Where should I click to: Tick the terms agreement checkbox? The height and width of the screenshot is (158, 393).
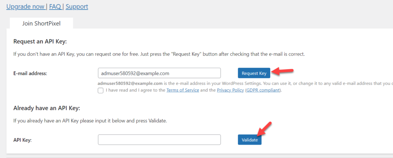101,91
